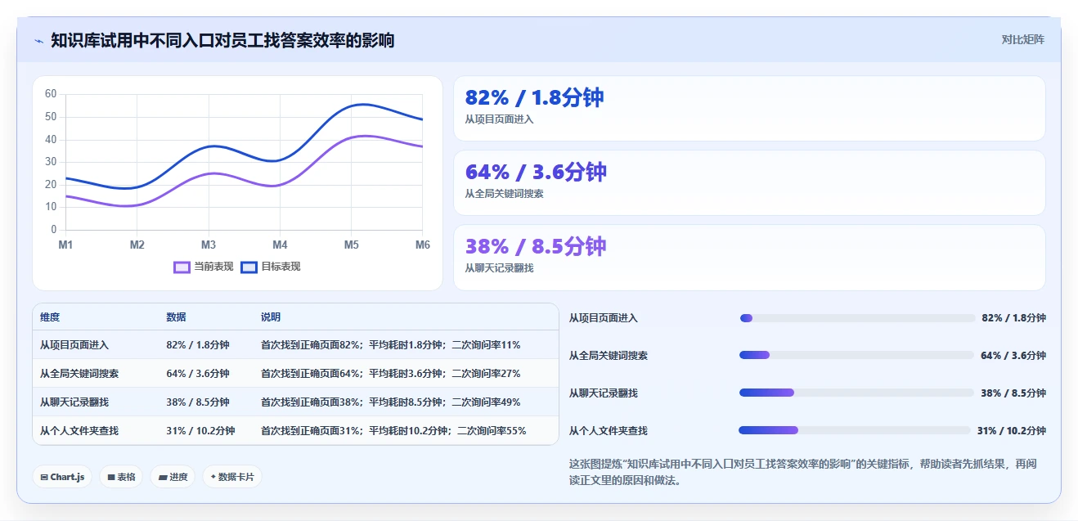Click the 对比矩阵 label in header

pyautogui.click(x=1022, y=39)
